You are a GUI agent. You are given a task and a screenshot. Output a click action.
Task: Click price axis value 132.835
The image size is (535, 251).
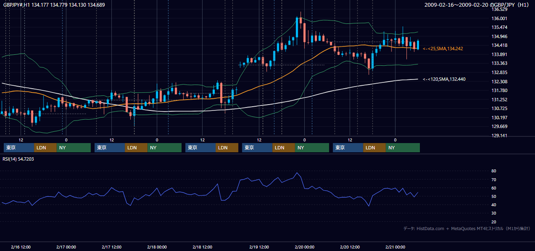[499, 72]
